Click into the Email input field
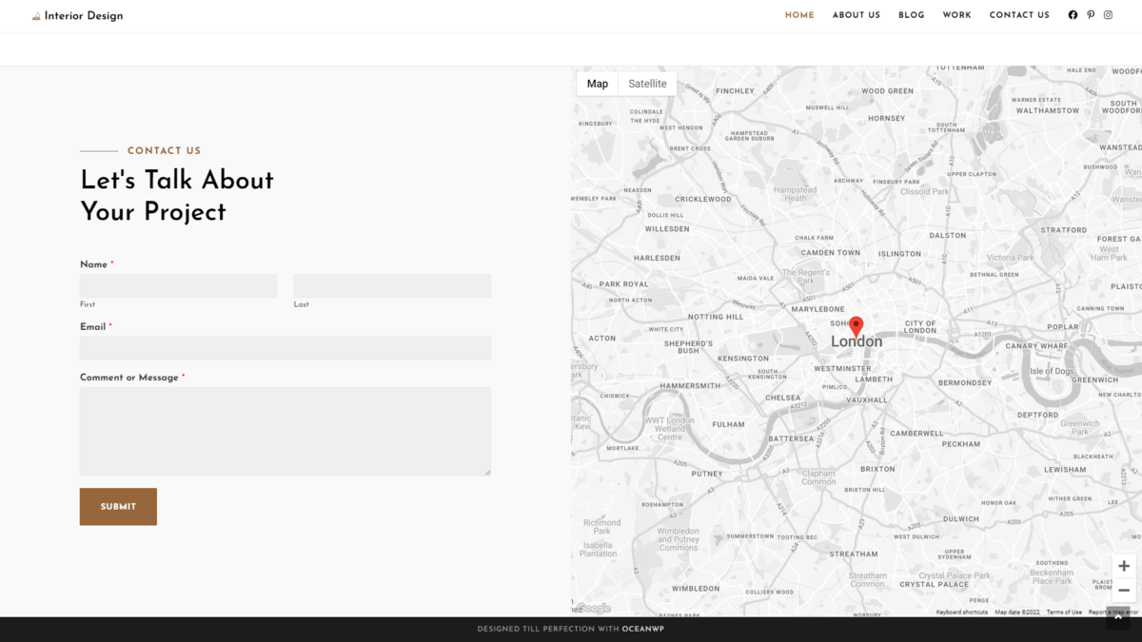Screen dimensions: 1142x642 [285, 348]
